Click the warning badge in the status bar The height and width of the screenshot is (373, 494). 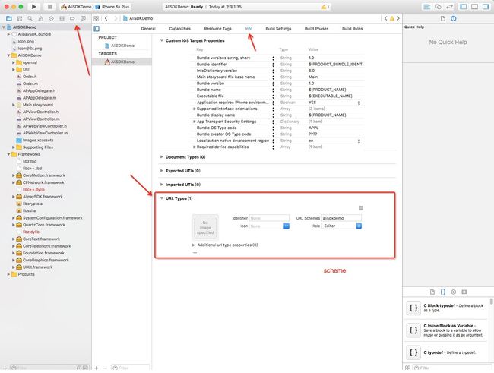pyautogui.click(x=325, y=7)
